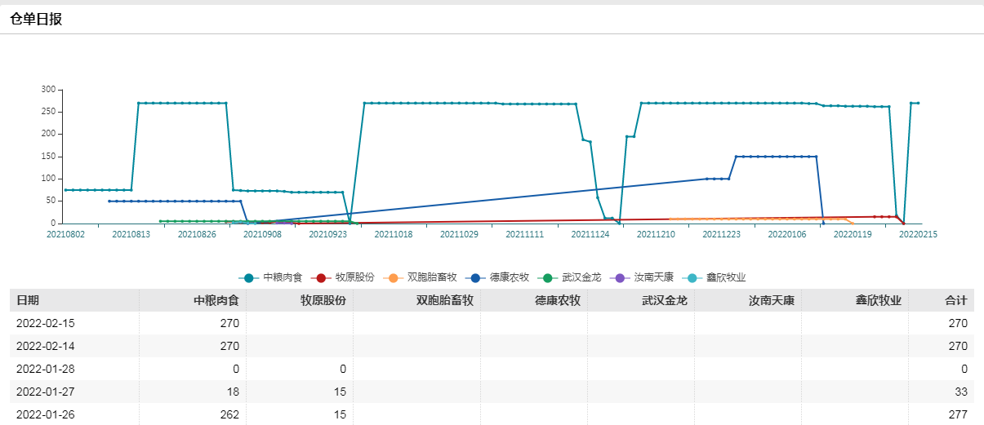This screenshot has height=425, width=984.
Task: Click x-axis label 20211029
Action: (459, 234)
